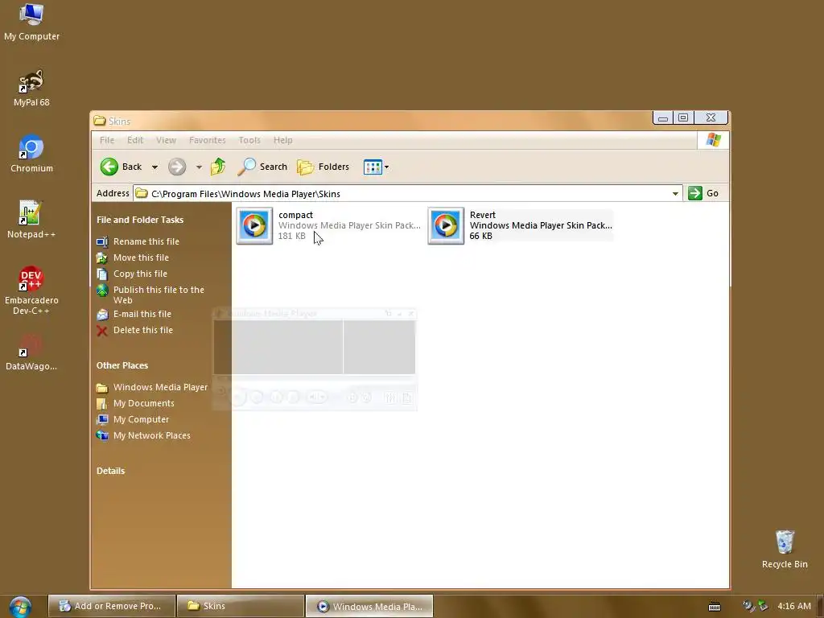Open Notepad++ desktop shortcut

point(31,220)
